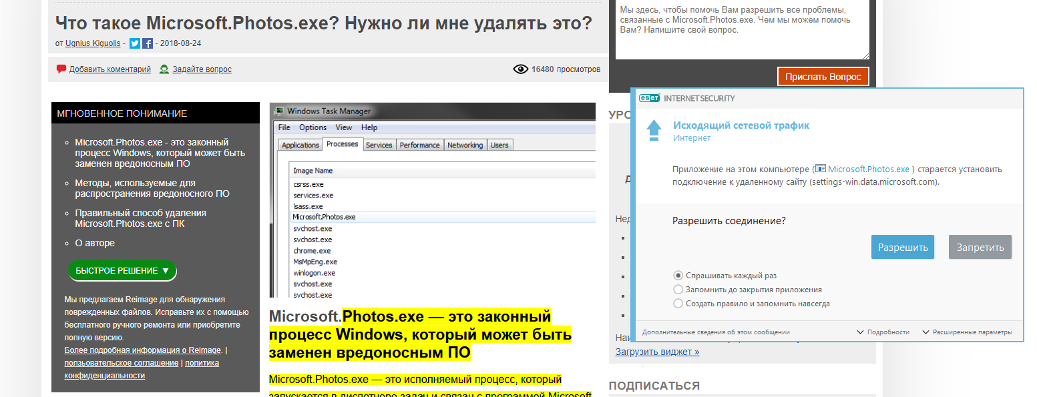The width and height of the screenshot is (1037, 397).
Task: Select the Microsoft.Photos.exe row in Task Manager
Action: tap(441, 218)
